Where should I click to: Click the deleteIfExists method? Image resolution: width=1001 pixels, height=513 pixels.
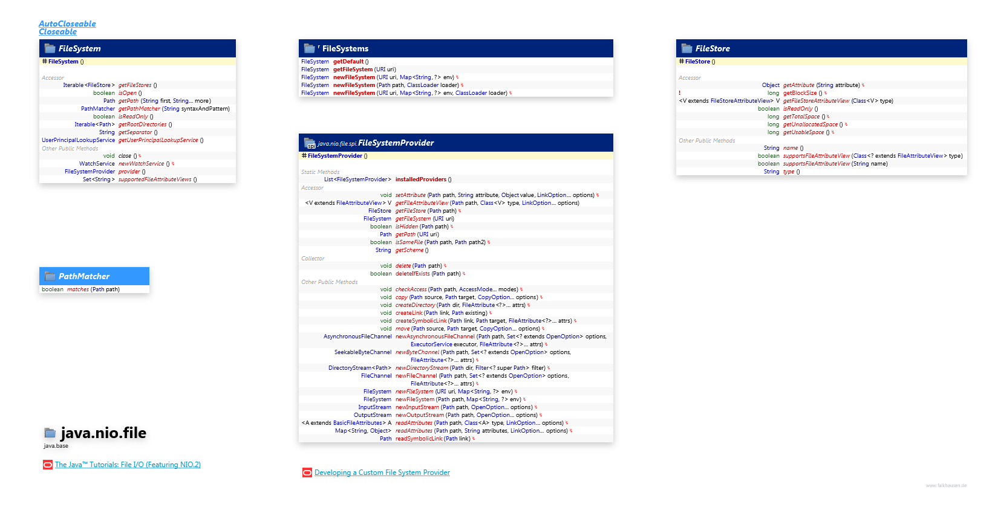(412, 274)
